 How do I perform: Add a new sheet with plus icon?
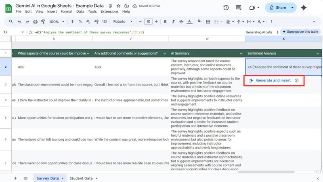16,178
